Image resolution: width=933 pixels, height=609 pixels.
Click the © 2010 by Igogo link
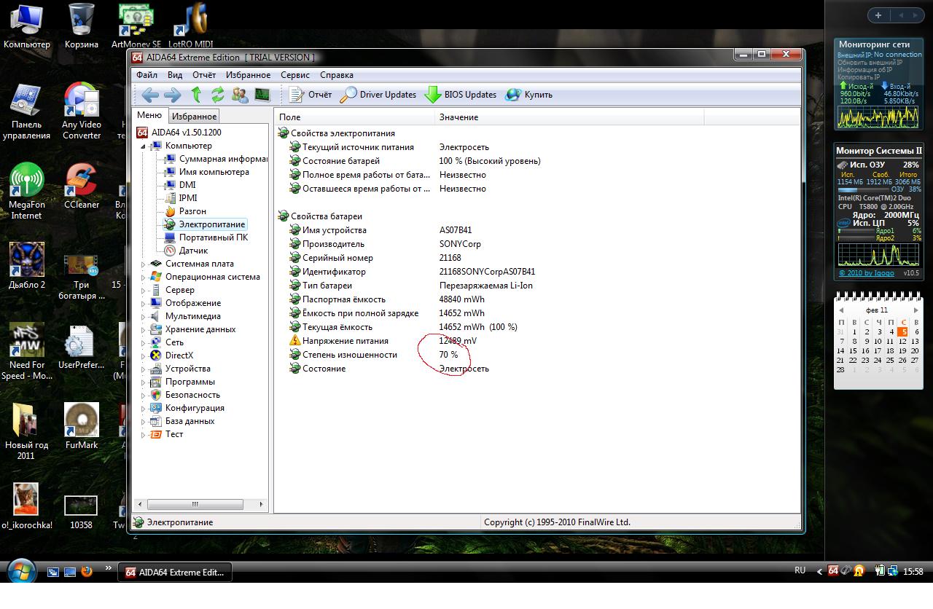point(868,273)
